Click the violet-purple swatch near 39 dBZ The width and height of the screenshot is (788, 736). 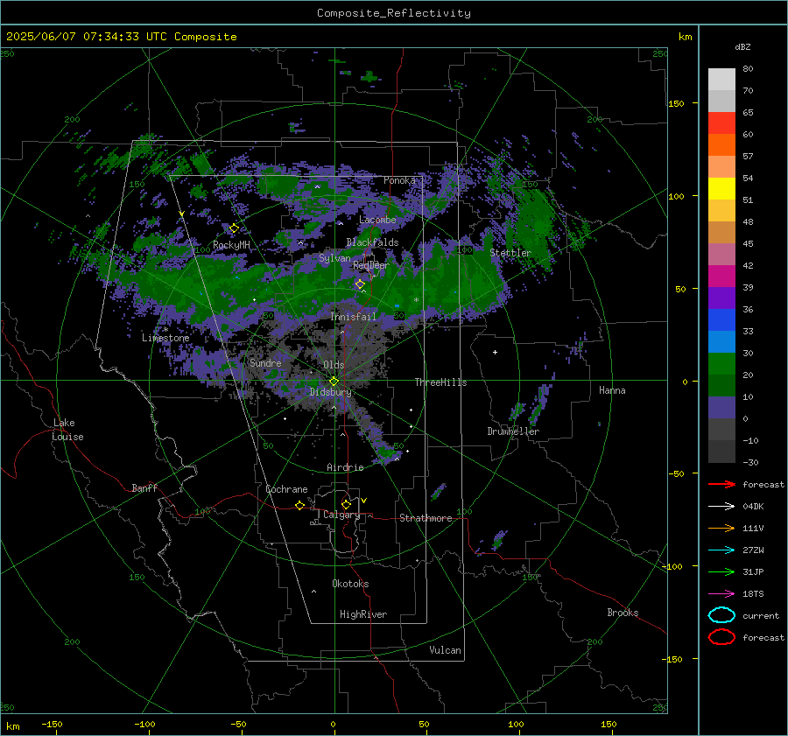pos(721,298)
